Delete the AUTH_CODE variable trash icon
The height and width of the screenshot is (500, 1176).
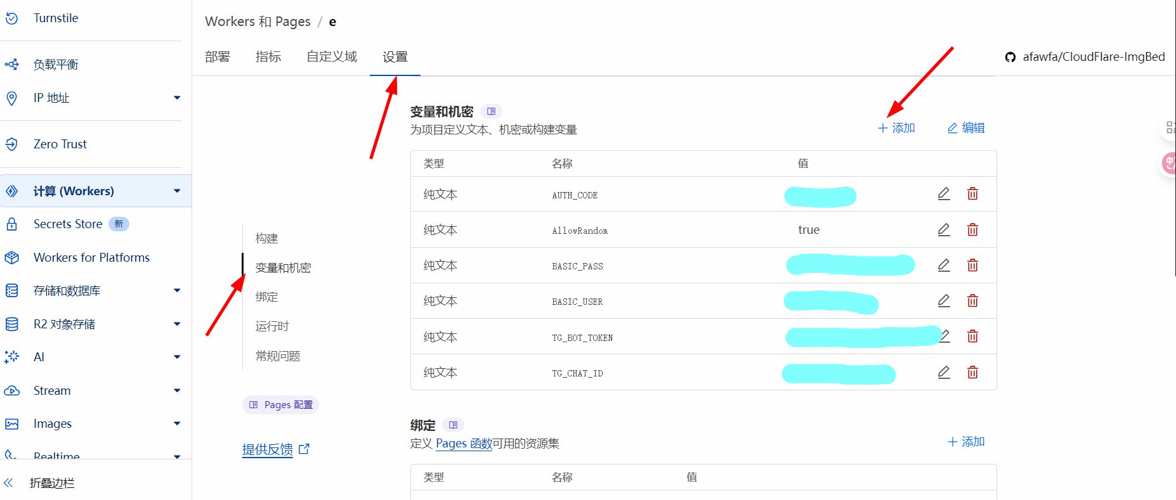(x=972, y=194)
